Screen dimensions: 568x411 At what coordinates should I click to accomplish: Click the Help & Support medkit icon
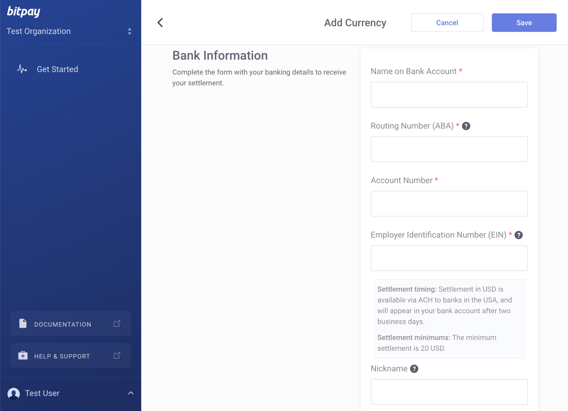[x=23, y=356]
